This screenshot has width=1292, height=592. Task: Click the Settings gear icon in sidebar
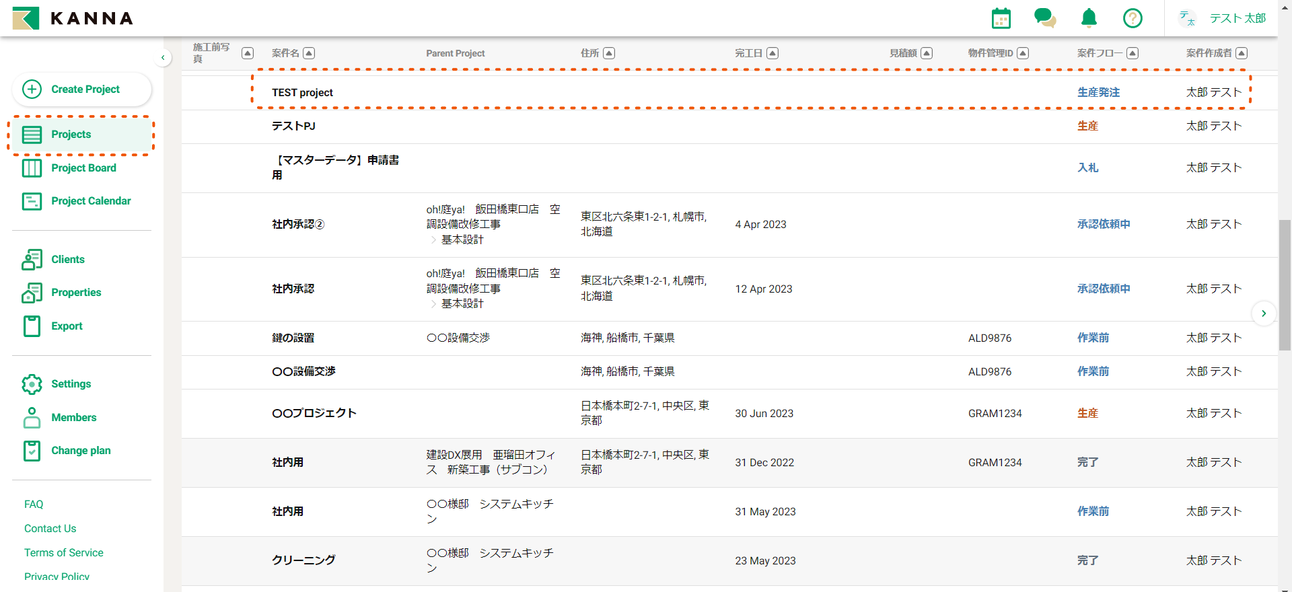32,384
